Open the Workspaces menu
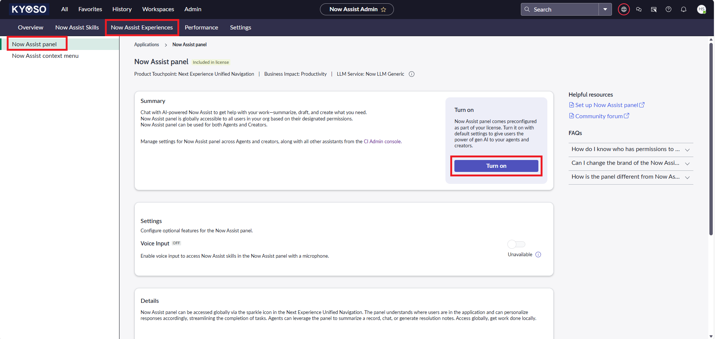Image resolution: width=715 pixels, height=339 pixels. pos(158,9)
